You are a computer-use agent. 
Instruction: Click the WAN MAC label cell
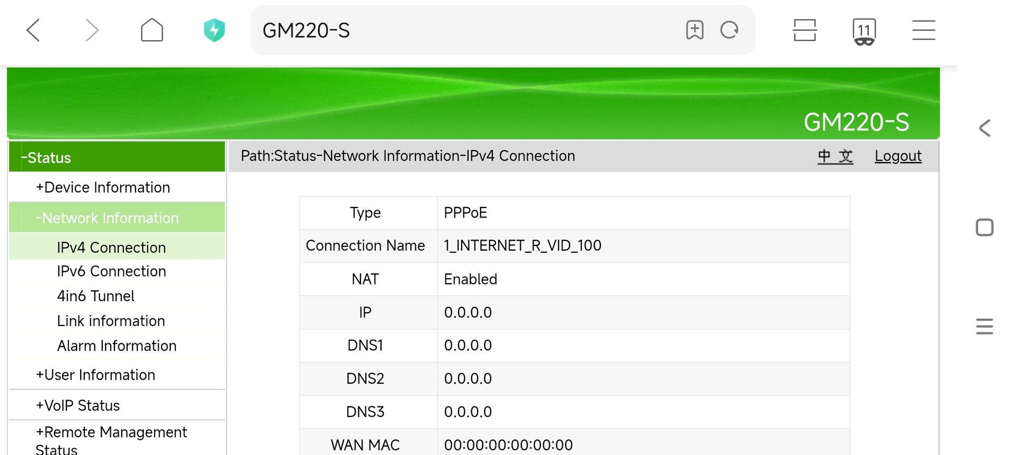coord(368,443)
